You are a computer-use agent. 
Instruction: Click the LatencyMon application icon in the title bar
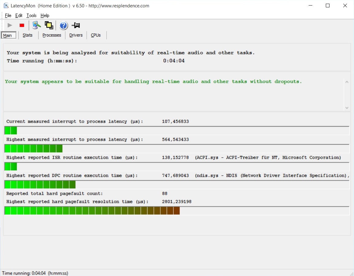pyautogui.click(x=6, y=6)
